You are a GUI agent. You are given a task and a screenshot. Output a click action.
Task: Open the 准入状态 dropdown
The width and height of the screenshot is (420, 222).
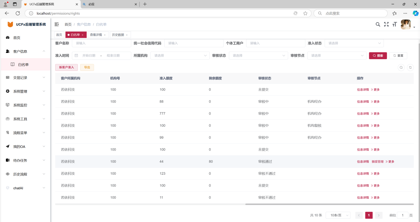click(354, 43)
